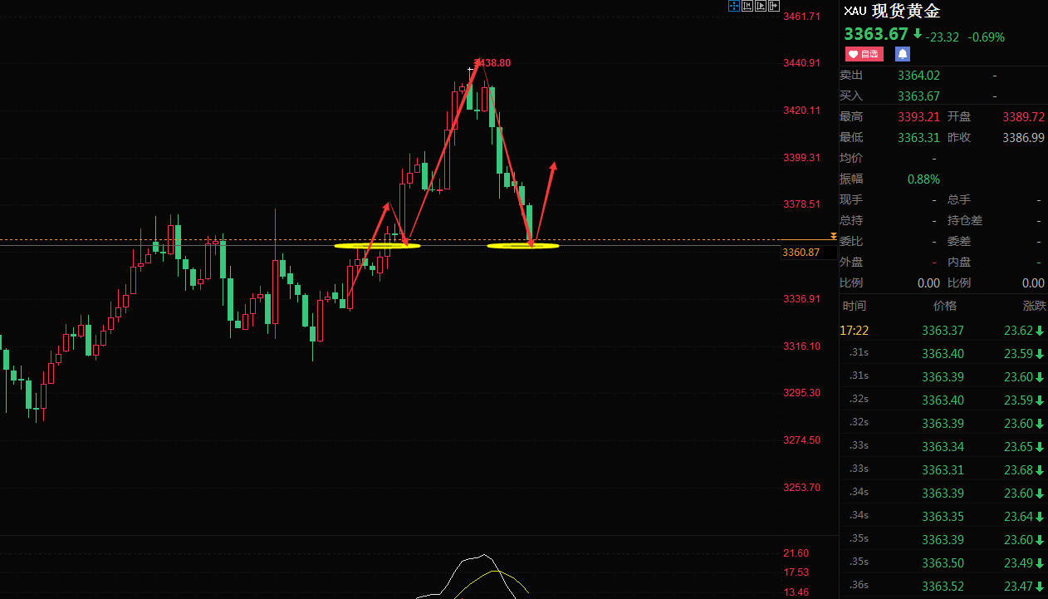Click the 总手 label
This screenshot has width=1048, height=599.
pos(959,199)
